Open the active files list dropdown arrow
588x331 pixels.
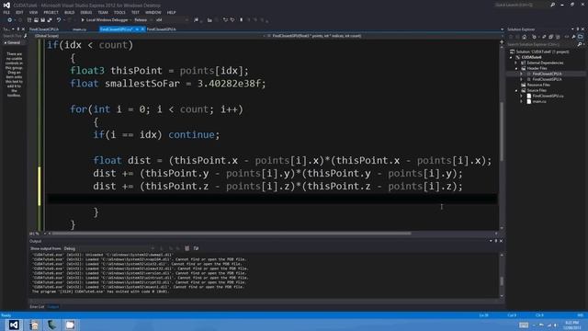[502, 29]
